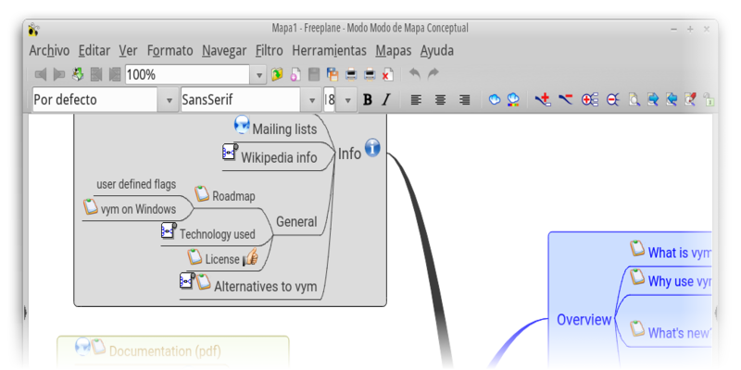Change cloud color with rainbow cloud icon

tap(513, 100)
